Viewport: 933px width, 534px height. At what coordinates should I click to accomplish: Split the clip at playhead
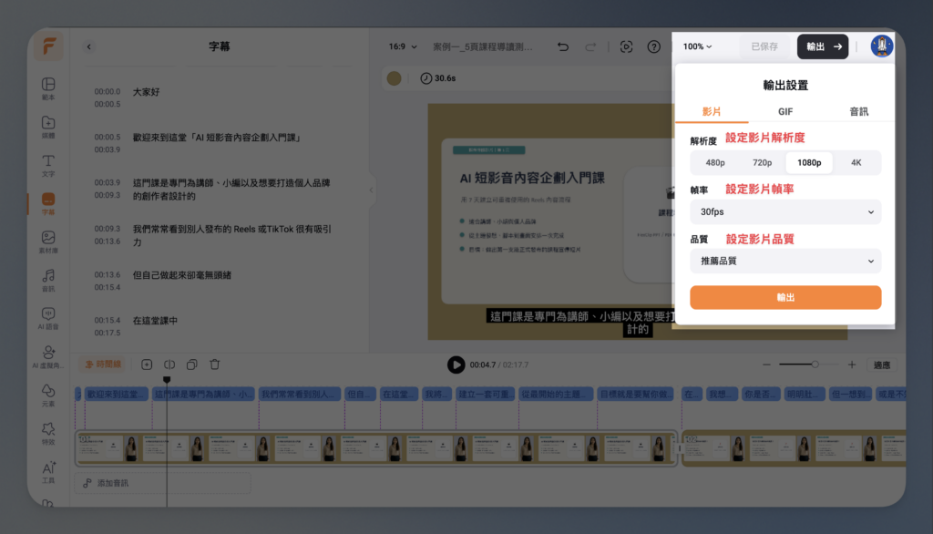[x=169, y=365]
